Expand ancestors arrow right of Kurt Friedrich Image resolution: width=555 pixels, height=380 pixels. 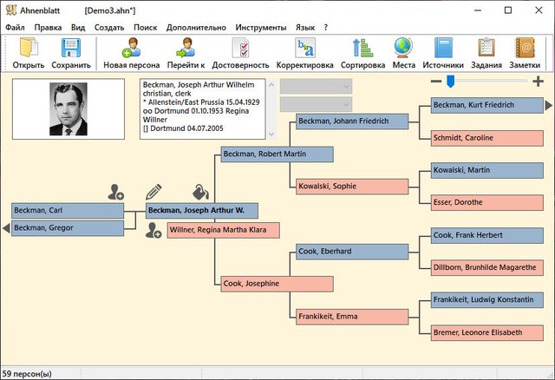point(548,105)
